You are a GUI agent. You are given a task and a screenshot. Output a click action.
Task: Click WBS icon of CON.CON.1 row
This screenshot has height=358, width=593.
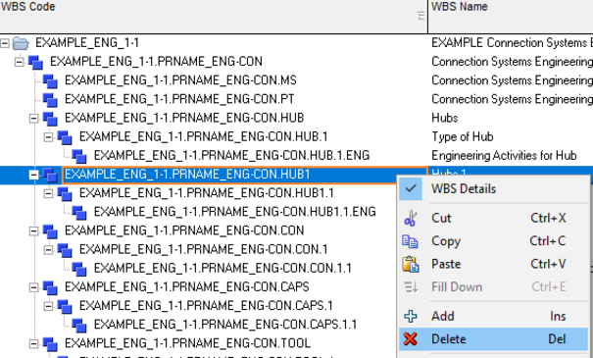tap(65, 250)
